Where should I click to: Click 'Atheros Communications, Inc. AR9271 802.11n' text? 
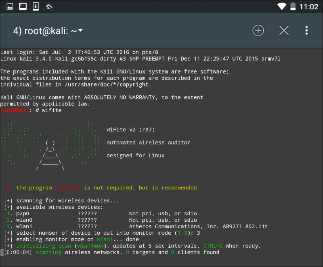(198, 227)
